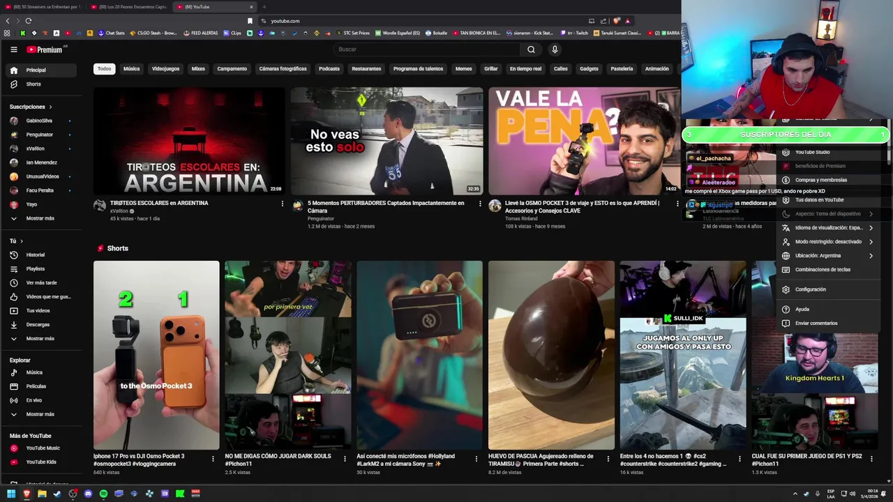
Task: Expand Mostrar más under Tú section
Action: click(40, 338)
